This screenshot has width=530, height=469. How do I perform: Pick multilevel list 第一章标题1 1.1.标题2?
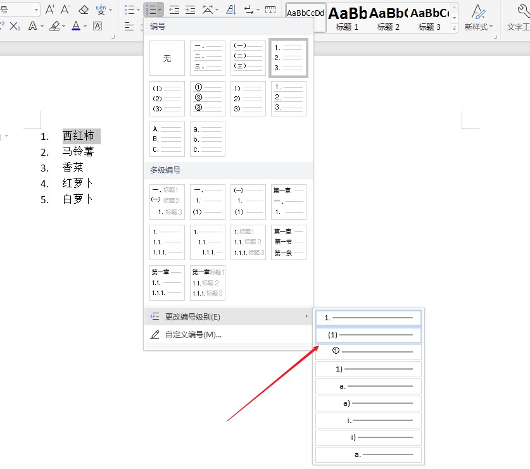coord(208,283)
